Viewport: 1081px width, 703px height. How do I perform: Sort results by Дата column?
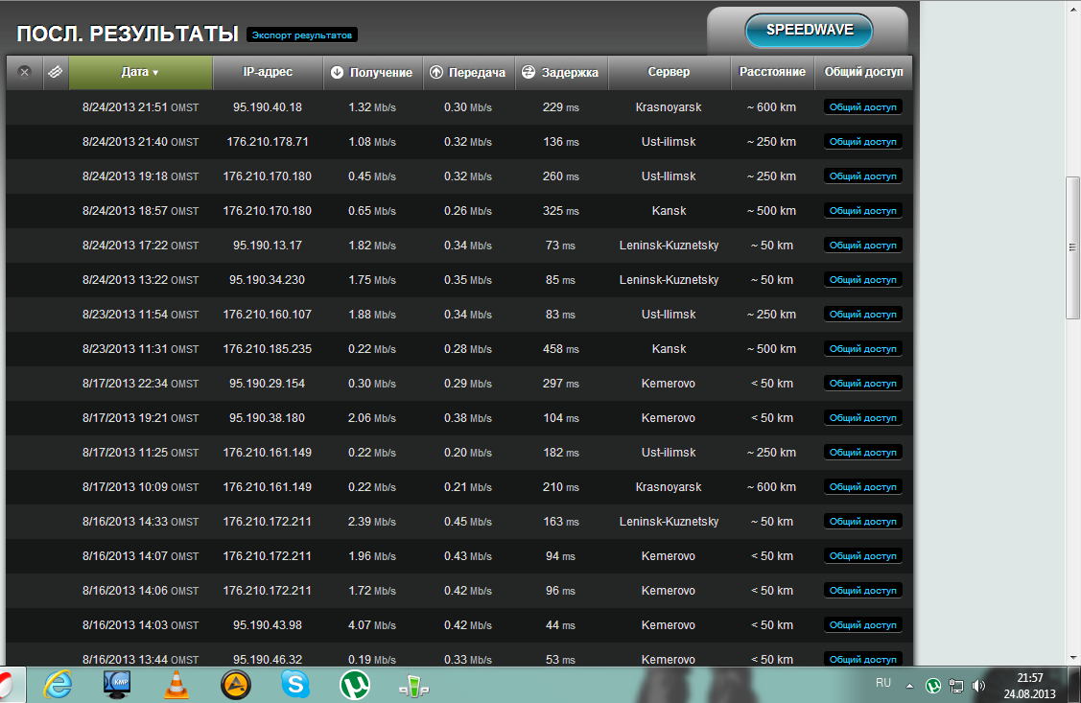141,72
